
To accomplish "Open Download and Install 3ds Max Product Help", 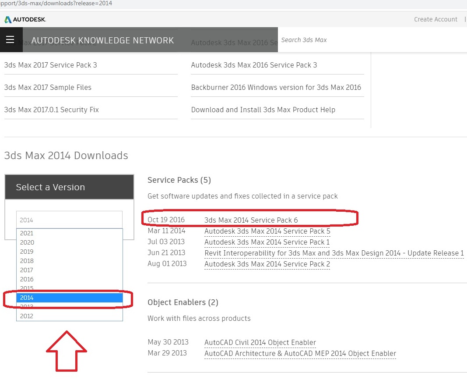I will pos(263,110).
